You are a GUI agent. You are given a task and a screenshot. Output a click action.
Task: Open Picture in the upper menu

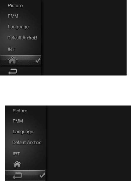[x=15, y=6]
